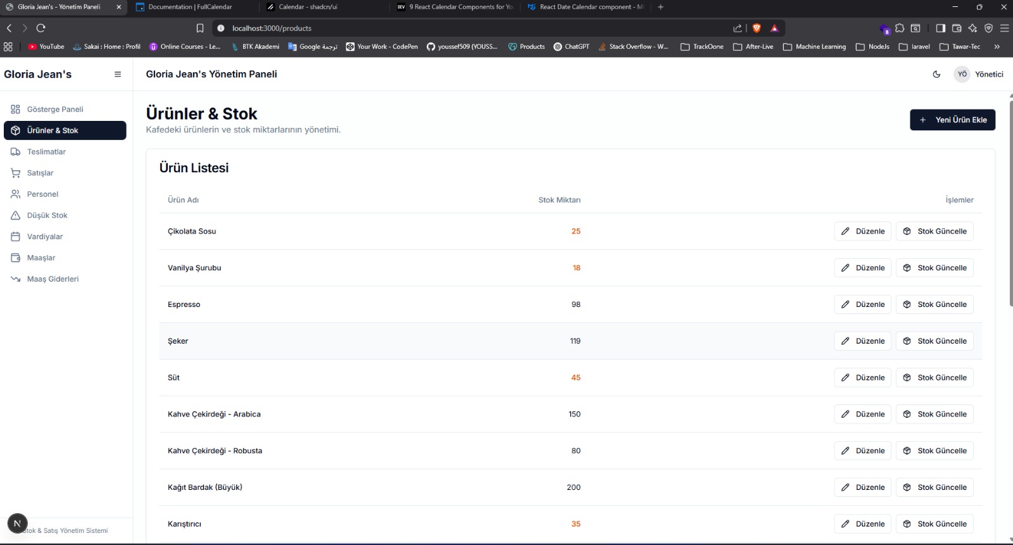Screen dimensions: 1013x545
Task: Open Brave Shields lion icon
Action: (757, 28)
